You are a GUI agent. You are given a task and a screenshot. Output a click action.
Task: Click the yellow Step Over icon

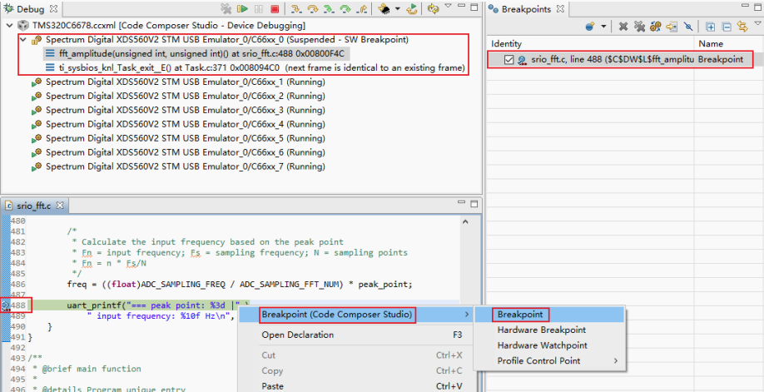(312, 9)
